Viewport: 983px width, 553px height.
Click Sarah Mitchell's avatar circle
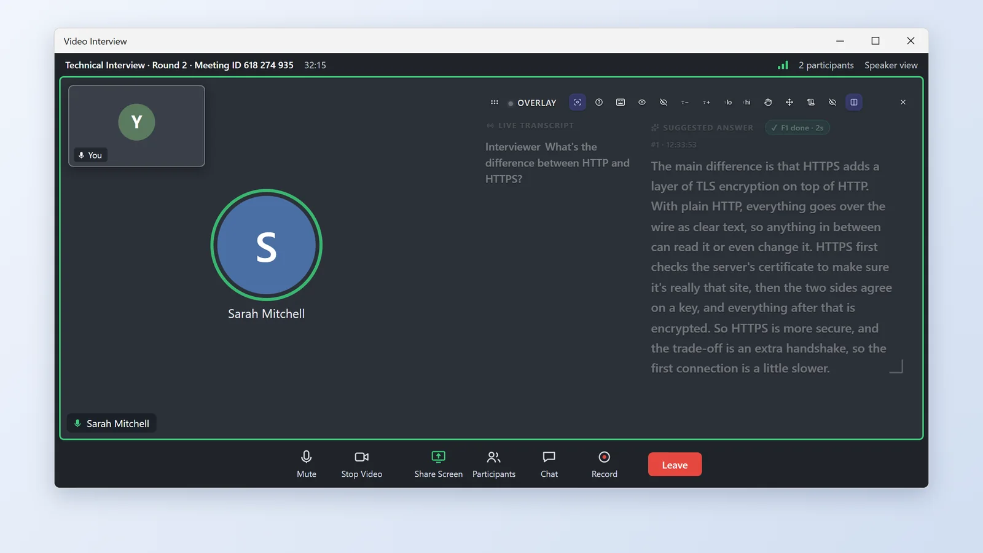(266, 245)
